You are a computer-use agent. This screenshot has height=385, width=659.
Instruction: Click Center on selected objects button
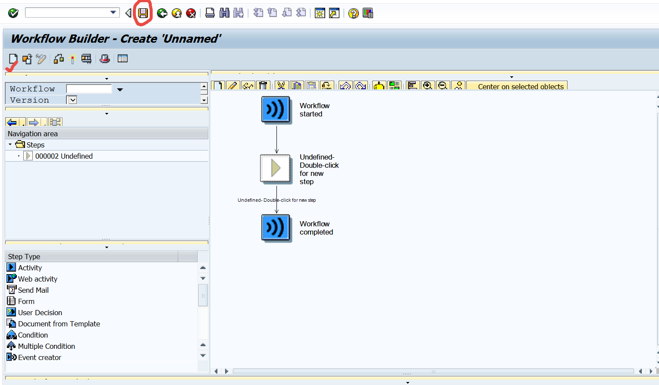[517, 86]
